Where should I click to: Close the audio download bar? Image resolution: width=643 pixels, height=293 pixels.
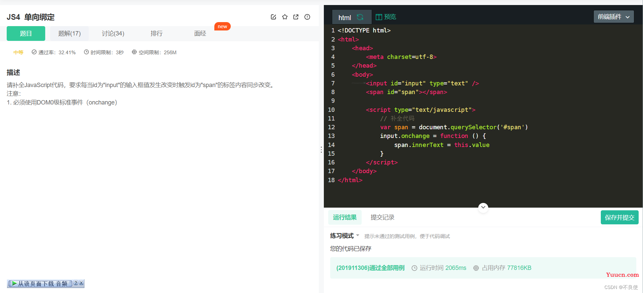(x=81, y=283)
